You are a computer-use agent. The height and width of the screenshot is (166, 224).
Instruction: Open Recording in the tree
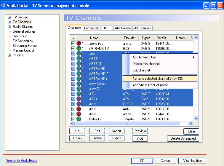pyautogui.click(x=20, y=36)
